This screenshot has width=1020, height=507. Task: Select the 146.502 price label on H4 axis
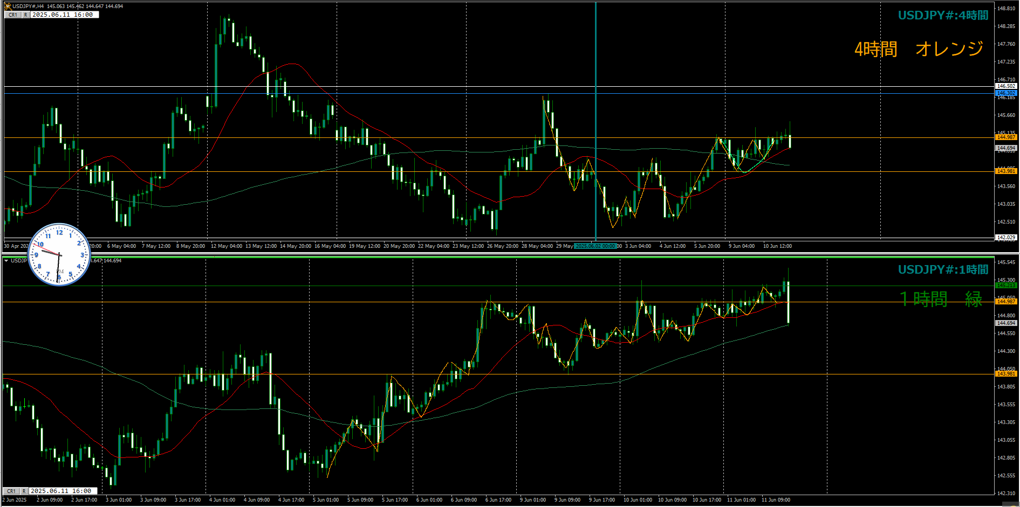[1006, 86]
